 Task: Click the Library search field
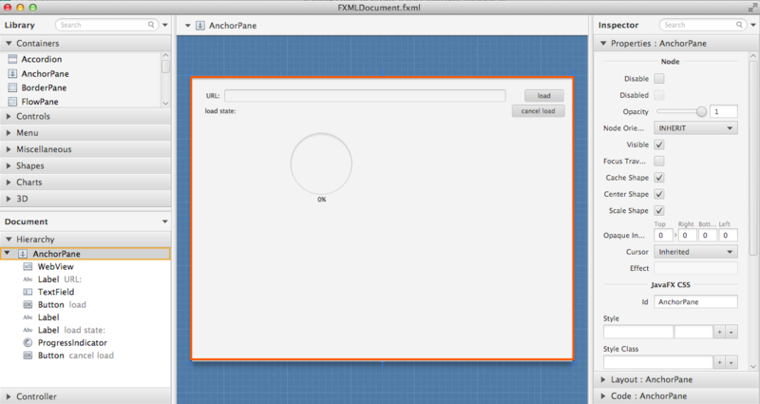(106, 25)
